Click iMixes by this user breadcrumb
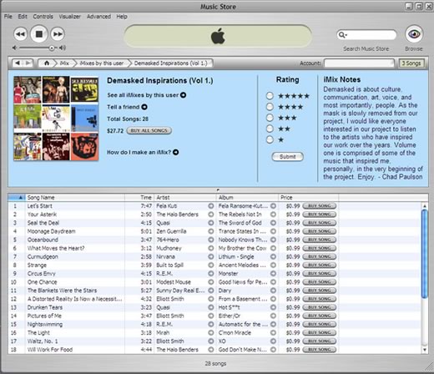434x374 pixels. pos(102,63)
